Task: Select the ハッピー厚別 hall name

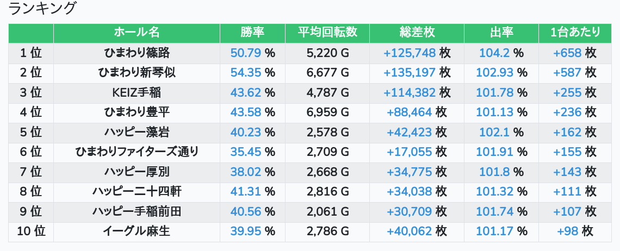Action: tap(137, 172)
